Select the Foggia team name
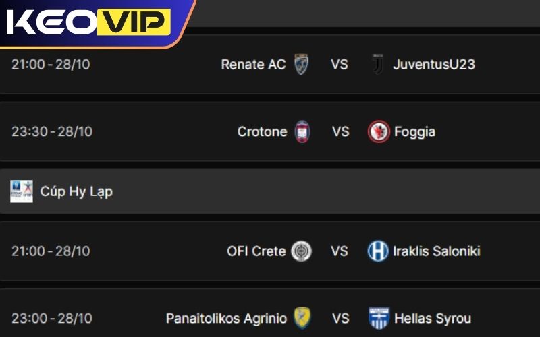540x337 pixels. [x=414, y=131]
